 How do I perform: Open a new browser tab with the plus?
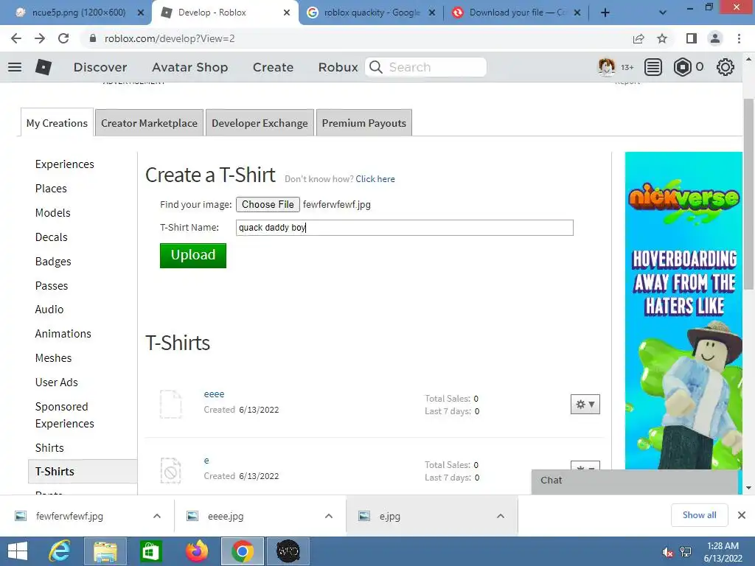(605, 13)
